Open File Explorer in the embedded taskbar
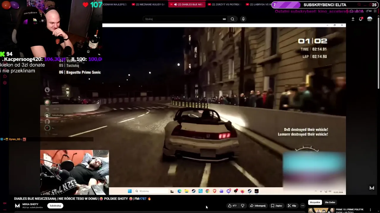Viewport: 380px width, 213px height. click(x=186, y=191)
